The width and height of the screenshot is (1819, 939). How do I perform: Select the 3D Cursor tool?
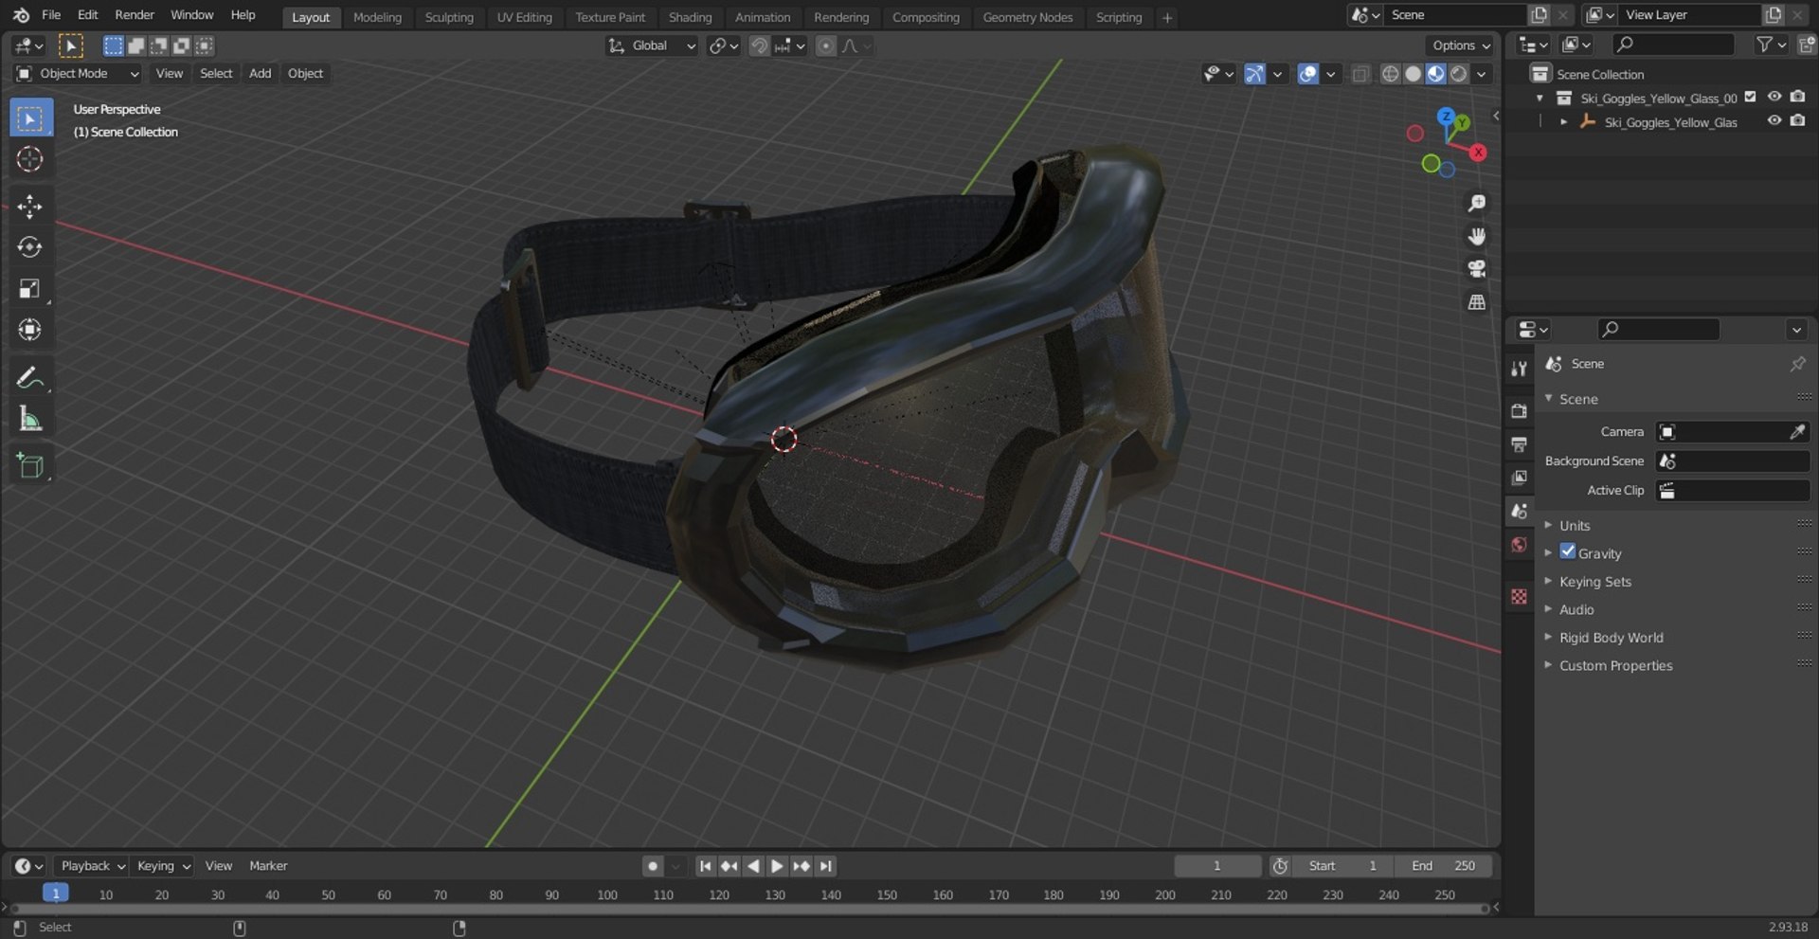[x=29, y=159]
